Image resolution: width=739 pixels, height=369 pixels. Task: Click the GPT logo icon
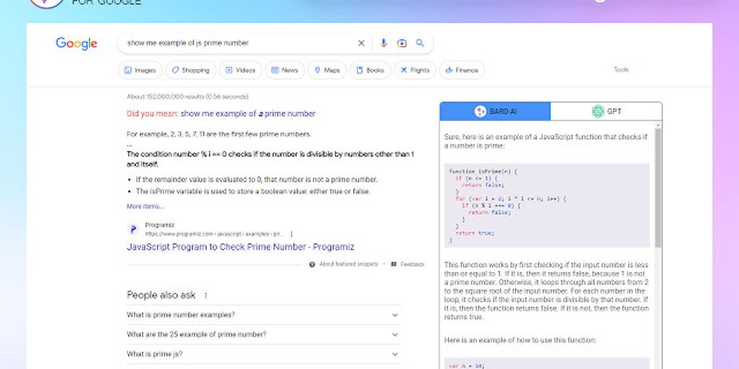coord(598,112)
